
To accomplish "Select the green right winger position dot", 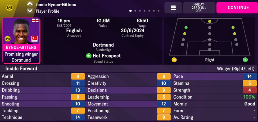I will (233, 28).
